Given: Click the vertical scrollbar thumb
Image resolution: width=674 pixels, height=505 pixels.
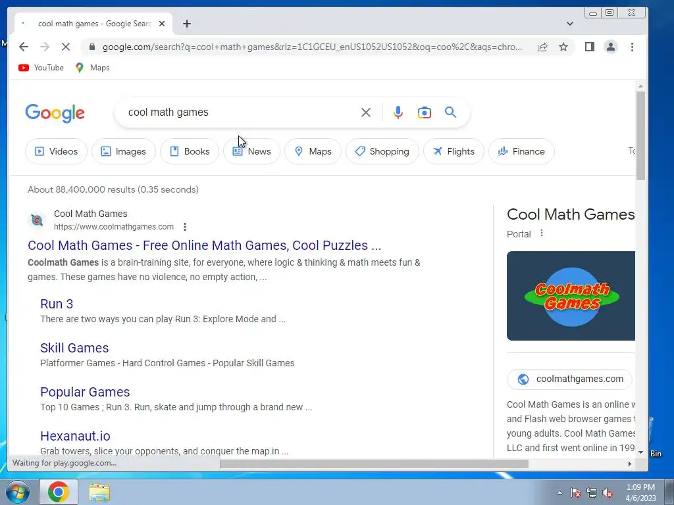Looking at the screenshot, I should pyautogui.click(x=640, y=135).
